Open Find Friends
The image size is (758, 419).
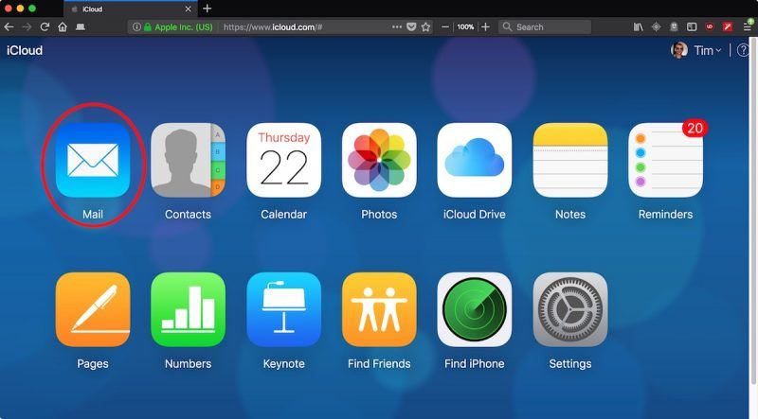click(x=379, y=309)
